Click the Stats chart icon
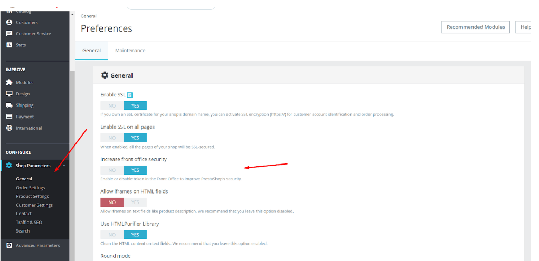 pos(10,45)
